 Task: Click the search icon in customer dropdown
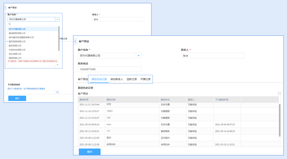10,24
